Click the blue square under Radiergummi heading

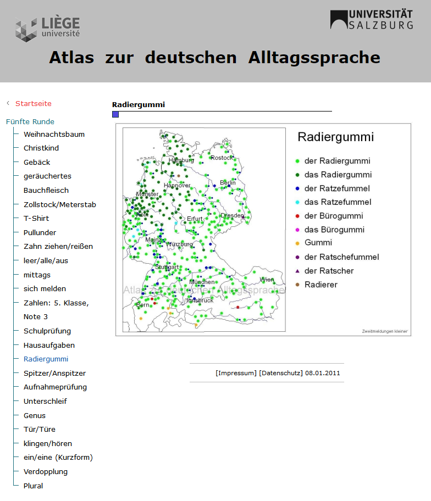click(115, 114)
